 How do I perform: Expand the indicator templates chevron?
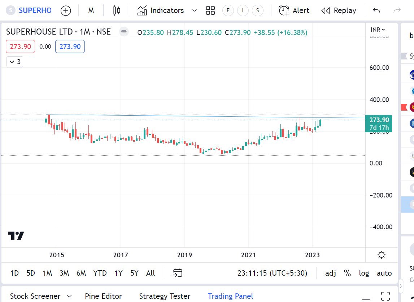click(x=195, y=10)
